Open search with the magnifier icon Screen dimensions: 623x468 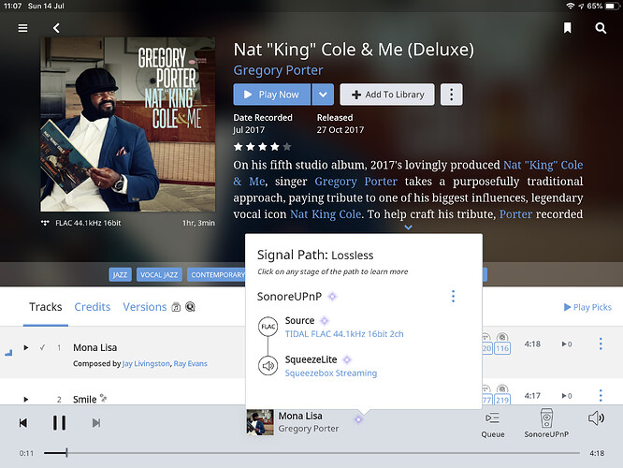click(x=601, y=29)
